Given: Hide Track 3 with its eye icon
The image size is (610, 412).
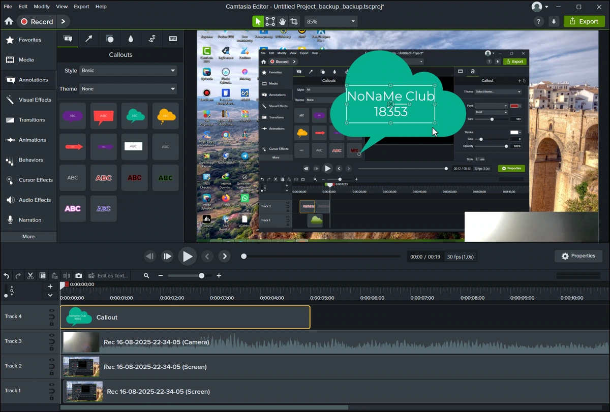Looking at the screenshot, I should (51, 335).
